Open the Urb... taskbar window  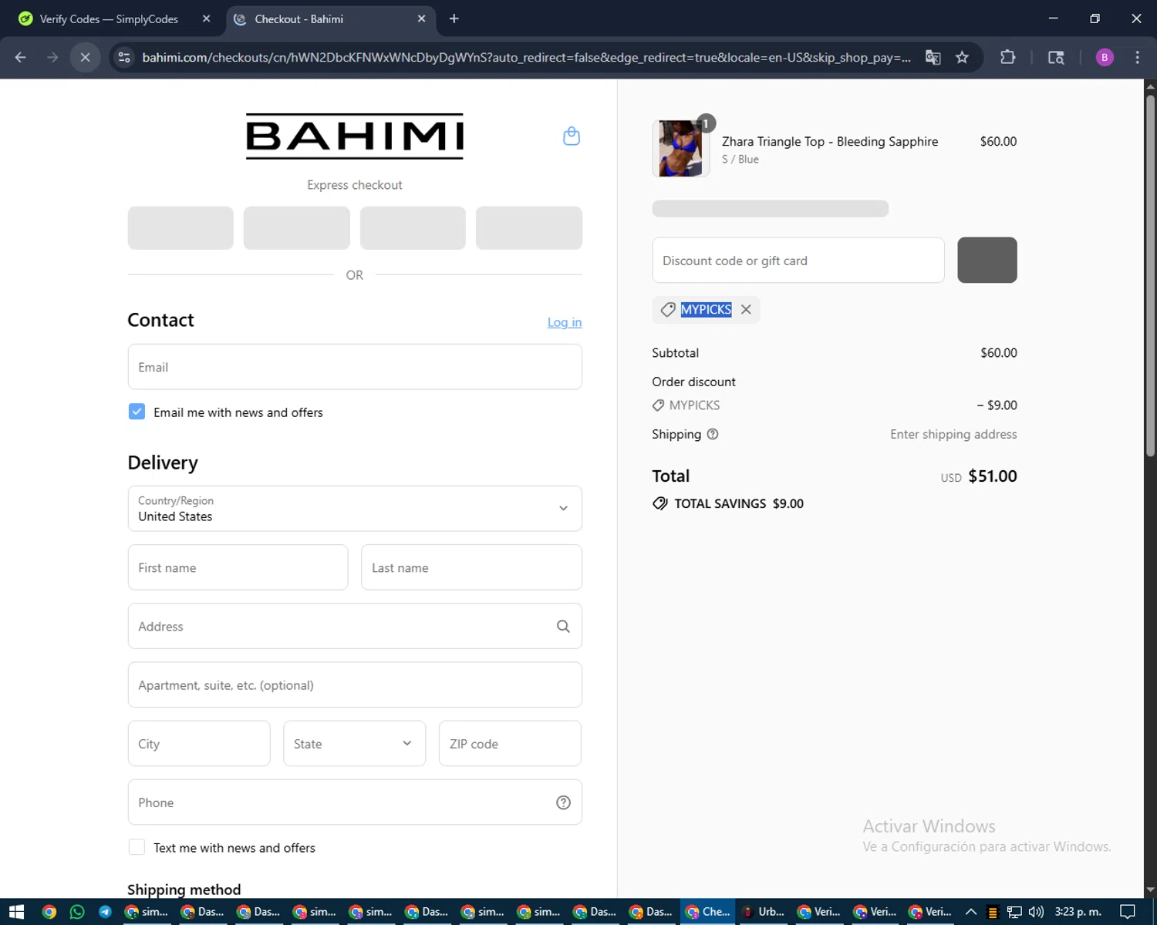(x=764, y=912)
